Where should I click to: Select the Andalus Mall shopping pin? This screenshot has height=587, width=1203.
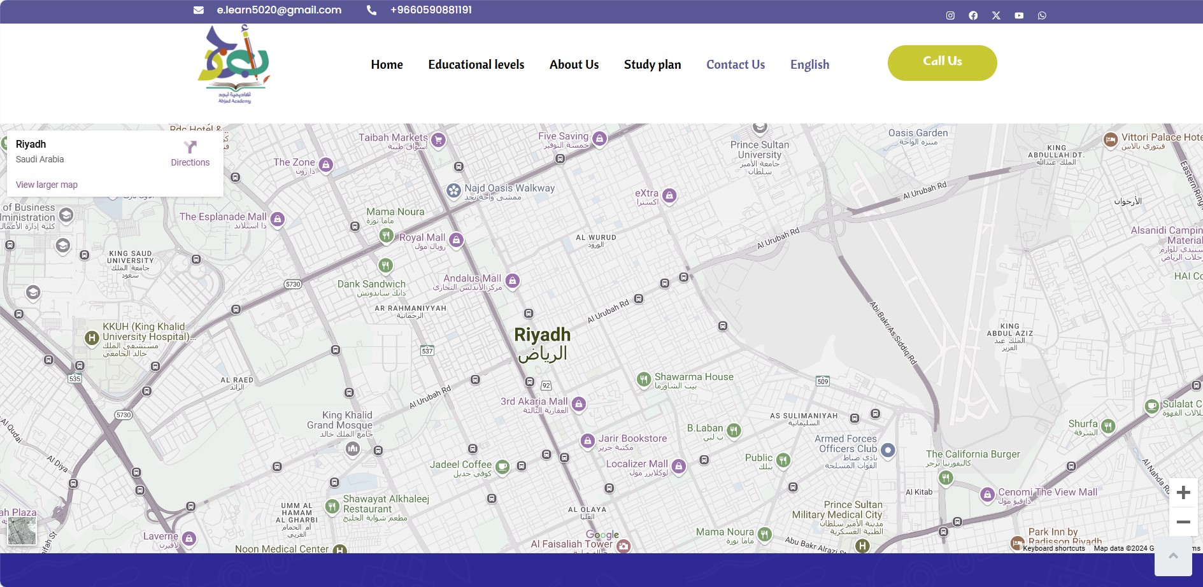pos(513,281)
